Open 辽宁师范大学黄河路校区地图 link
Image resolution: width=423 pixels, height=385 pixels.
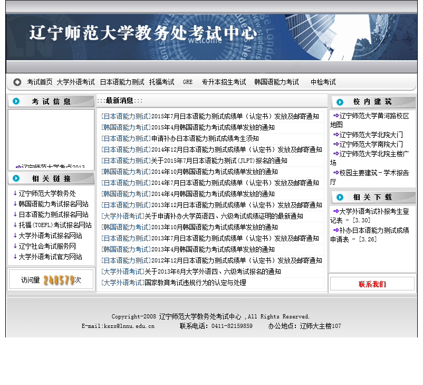[x=370, y=120]
